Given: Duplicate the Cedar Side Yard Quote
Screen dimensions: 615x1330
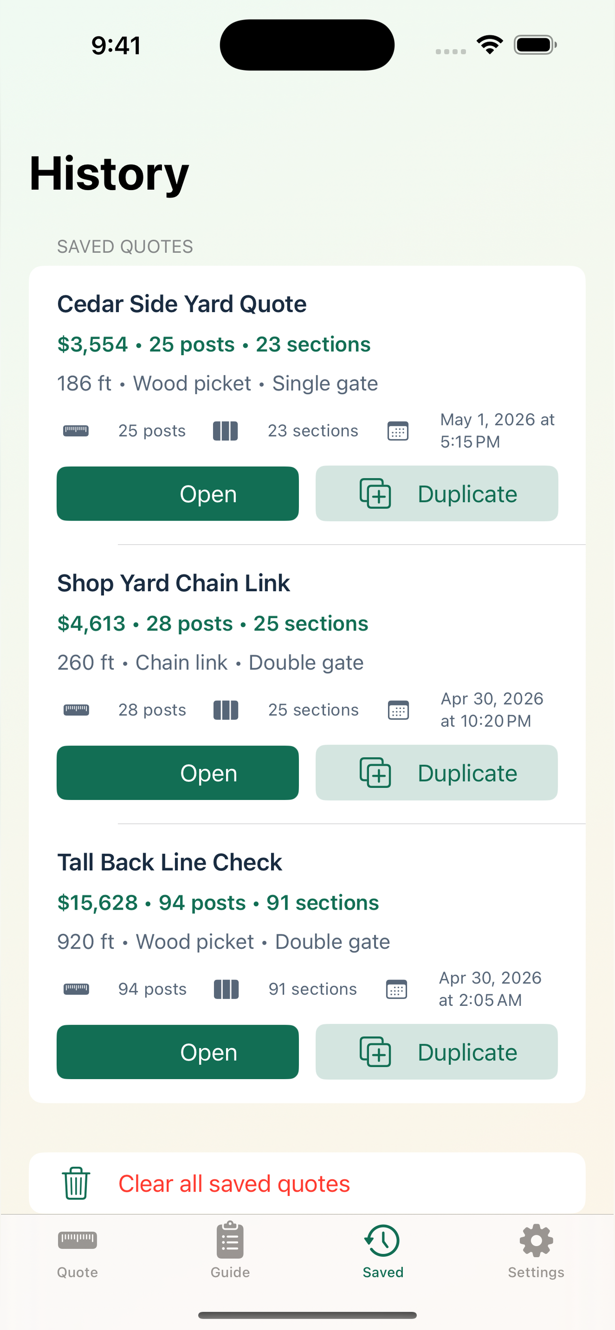Looking at the screenshot, I should (437, 494).
